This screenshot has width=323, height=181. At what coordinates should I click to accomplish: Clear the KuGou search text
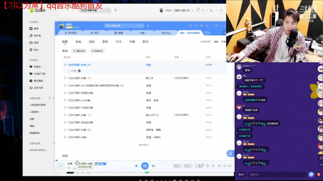point(138,26)
